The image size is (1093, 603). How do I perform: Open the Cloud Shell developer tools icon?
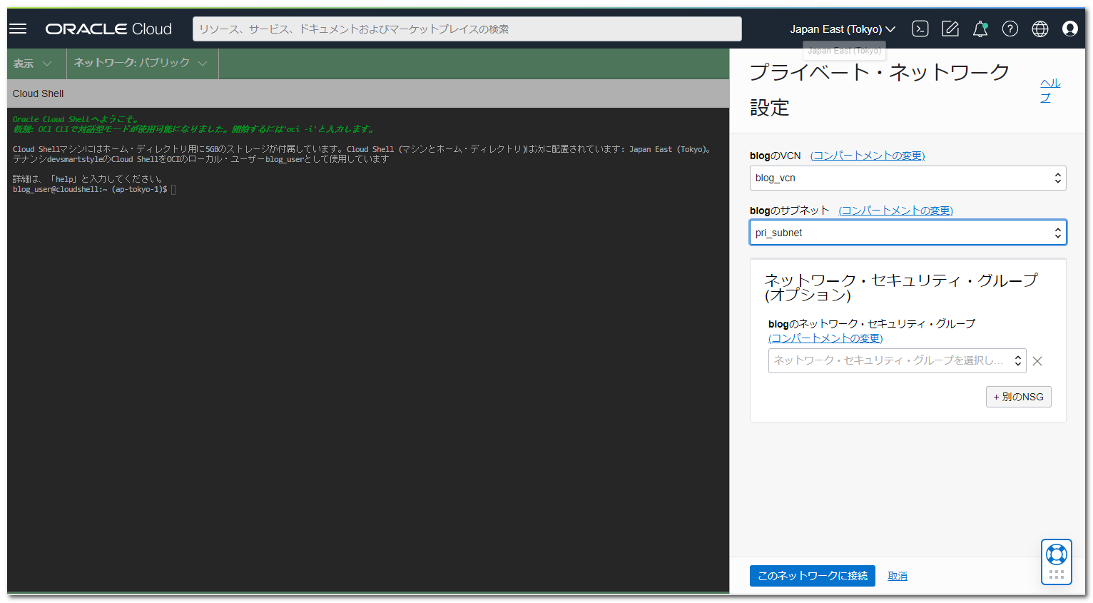click(x=920, y=29)
